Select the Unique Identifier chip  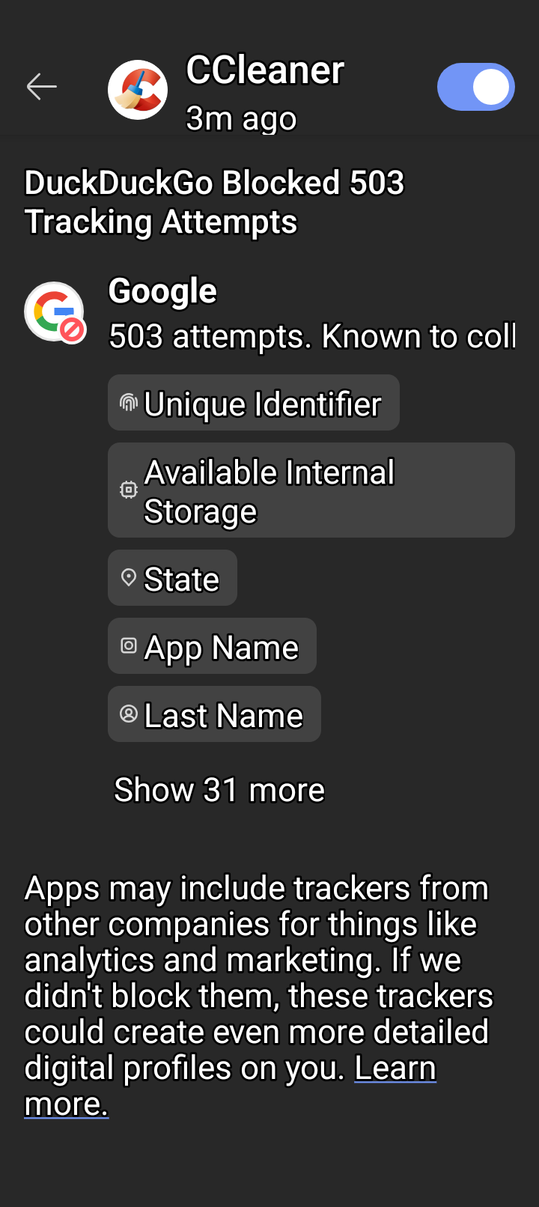253,403
